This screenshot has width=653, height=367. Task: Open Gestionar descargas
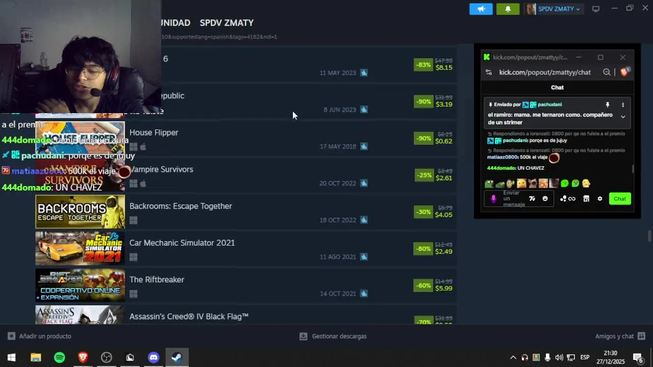[x=333, y=336]
